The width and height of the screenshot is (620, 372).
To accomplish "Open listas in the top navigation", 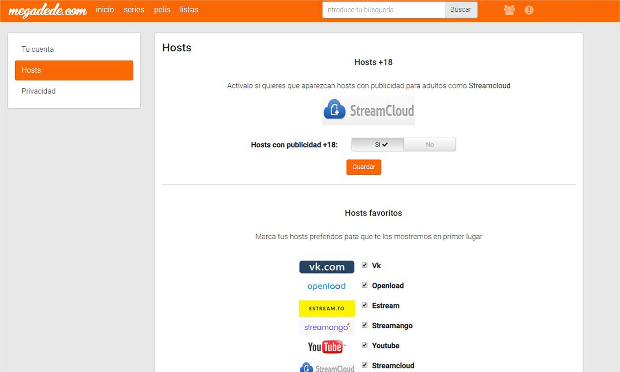I will 189,10.
